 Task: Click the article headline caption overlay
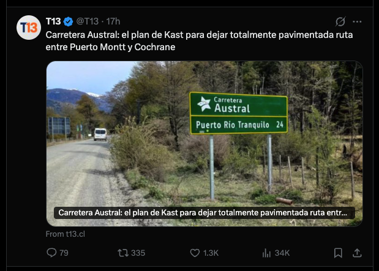point(205,213)
